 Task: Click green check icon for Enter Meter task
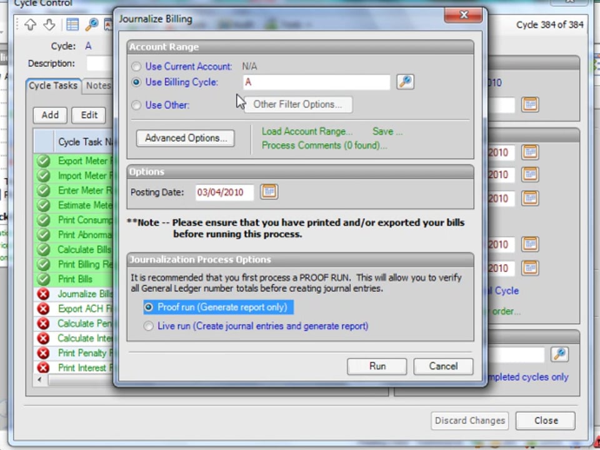(43, 191)
